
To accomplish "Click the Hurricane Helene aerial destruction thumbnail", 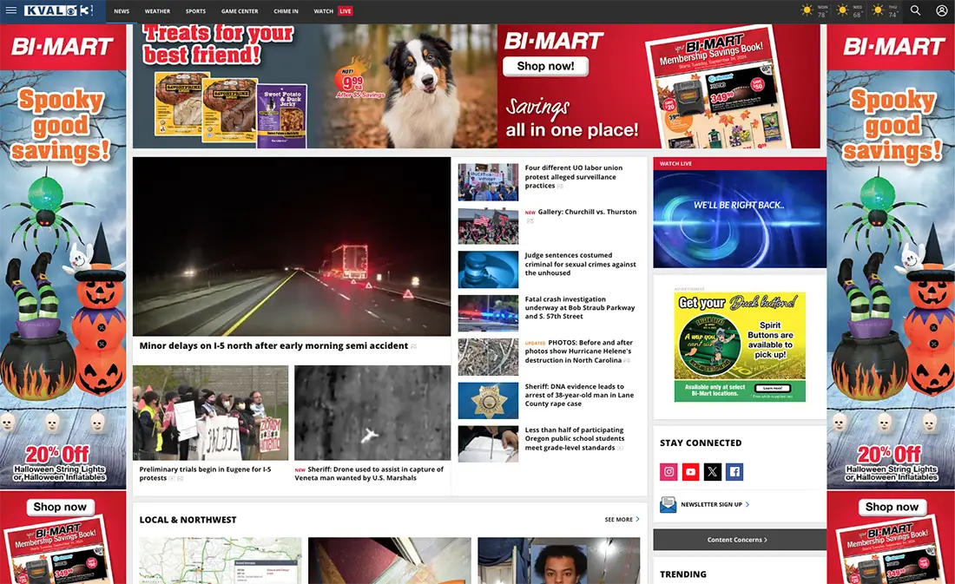I will click(488, 357).
